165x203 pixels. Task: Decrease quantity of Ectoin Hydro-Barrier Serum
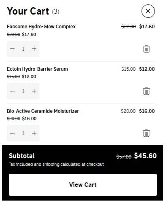tap(13, 91)
